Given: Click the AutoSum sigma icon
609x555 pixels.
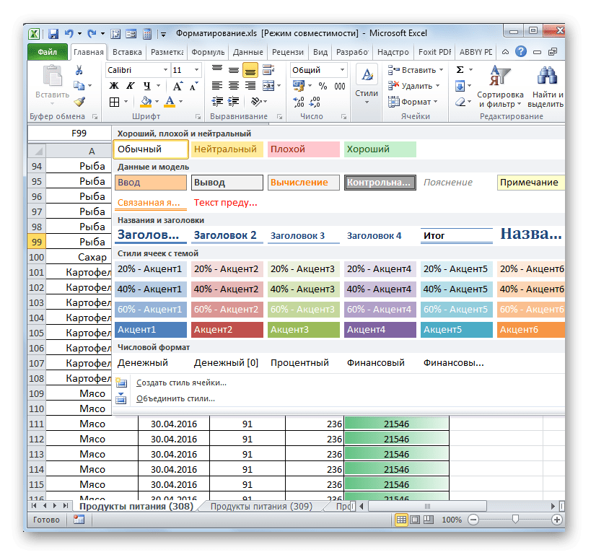Looking at the screenshot, I should pyautogui.click(x=460, y=70).
